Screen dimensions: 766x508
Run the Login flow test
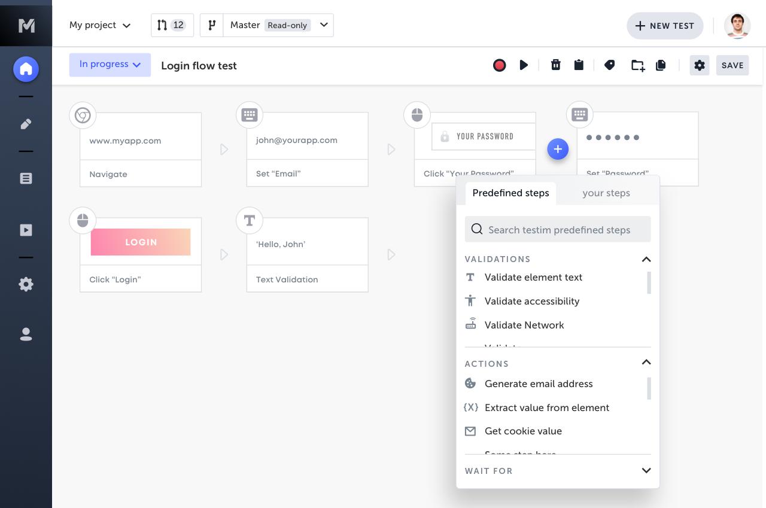(x=524, y=65)
